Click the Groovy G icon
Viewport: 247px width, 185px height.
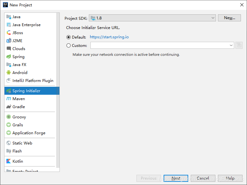(9, 117)
